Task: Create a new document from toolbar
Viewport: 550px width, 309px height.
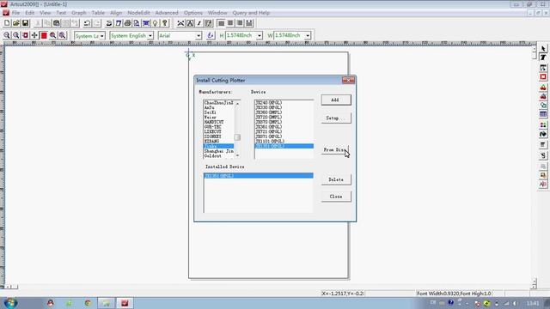Action: point(7,23)
